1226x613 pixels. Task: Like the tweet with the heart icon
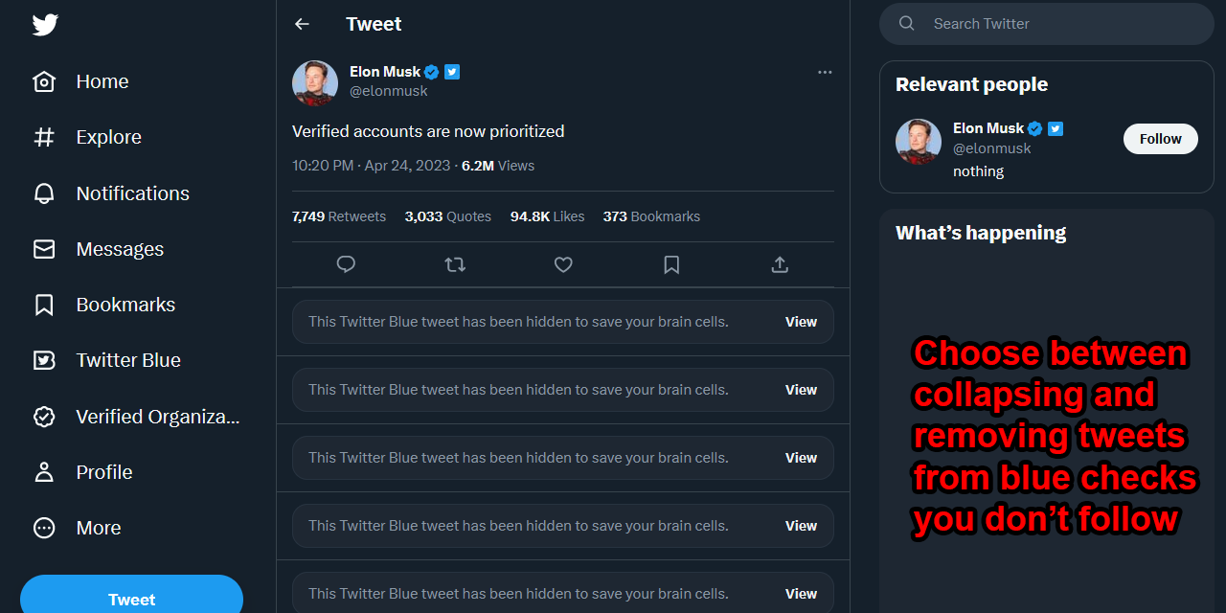pyautogui.click(x=563, y=264)
